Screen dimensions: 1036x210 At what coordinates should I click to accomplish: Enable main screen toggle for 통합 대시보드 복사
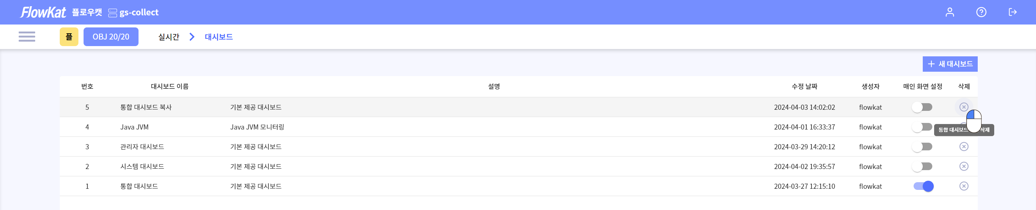[x=922, y=107]
